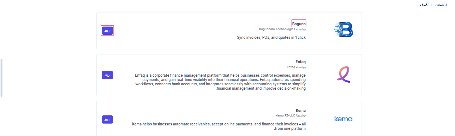
Task: Click the vertical scrollbar thumb on left
Action: pyautogui.click(x=1, y=78)
